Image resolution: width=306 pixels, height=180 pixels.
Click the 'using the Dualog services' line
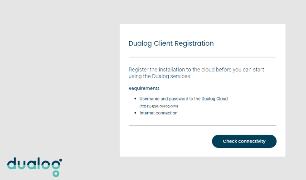(159, 76)
